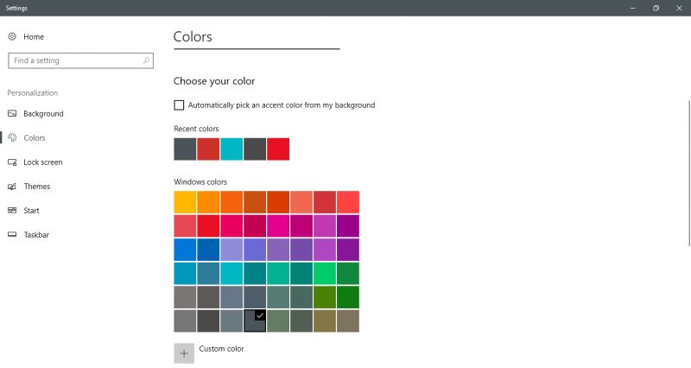
Task: Enable automatic accent color from background
Action: (x=179, y=105)
